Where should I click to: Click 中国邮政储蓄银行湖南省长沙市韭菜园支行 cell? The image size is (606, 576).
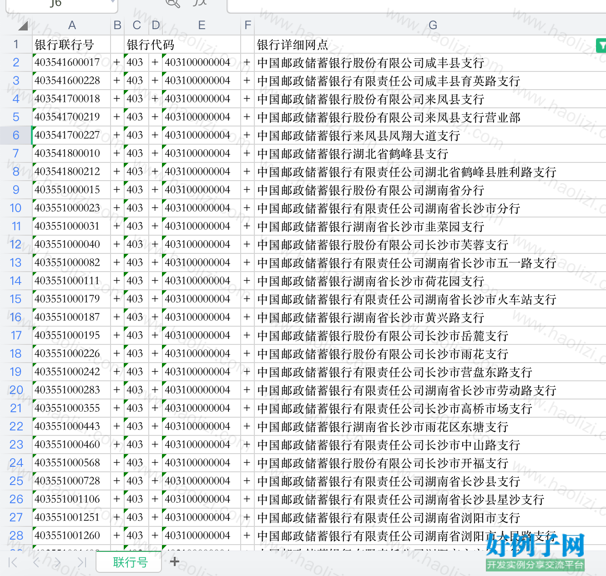[x=430, y=226]
